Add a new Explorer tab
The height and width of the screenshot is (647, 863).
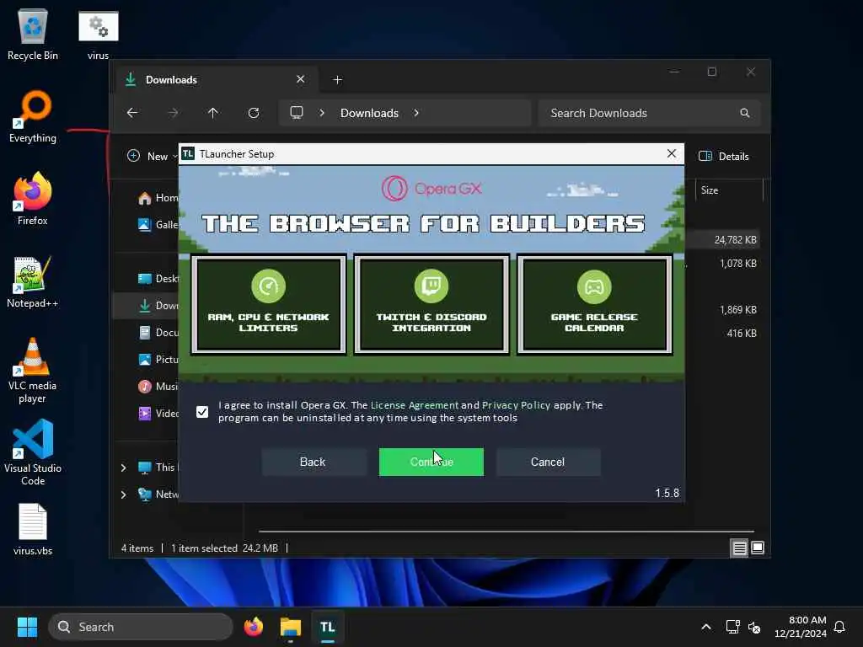(x=337, y=80)
